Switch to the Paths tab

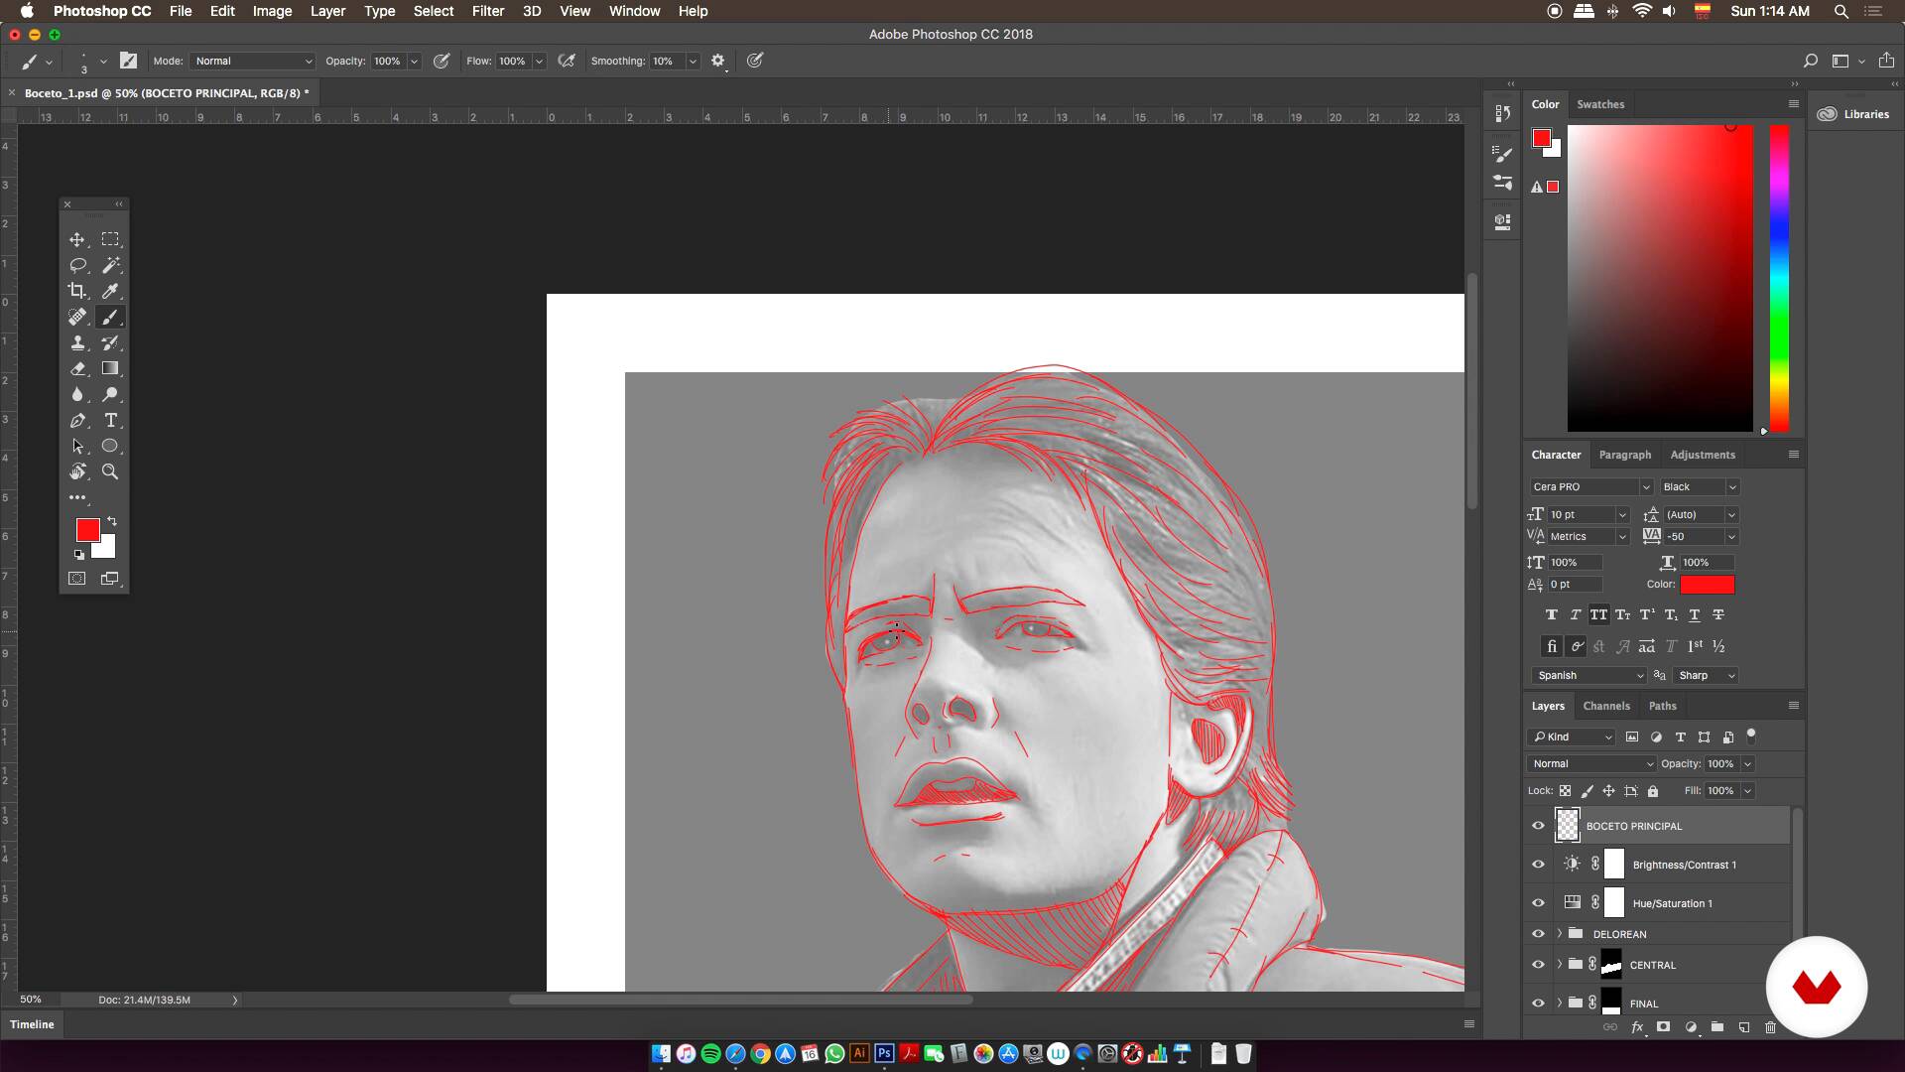click(x=1662, y=706)
